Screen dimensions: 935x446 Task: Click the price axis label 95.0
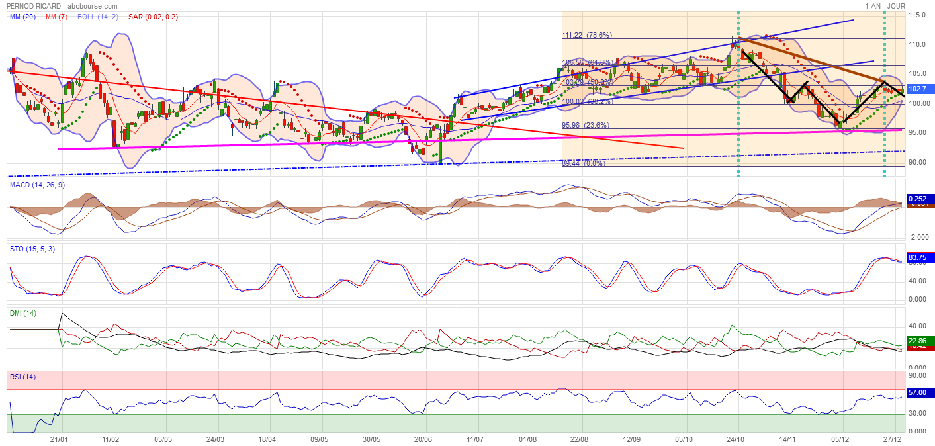(x=916, y=133)
